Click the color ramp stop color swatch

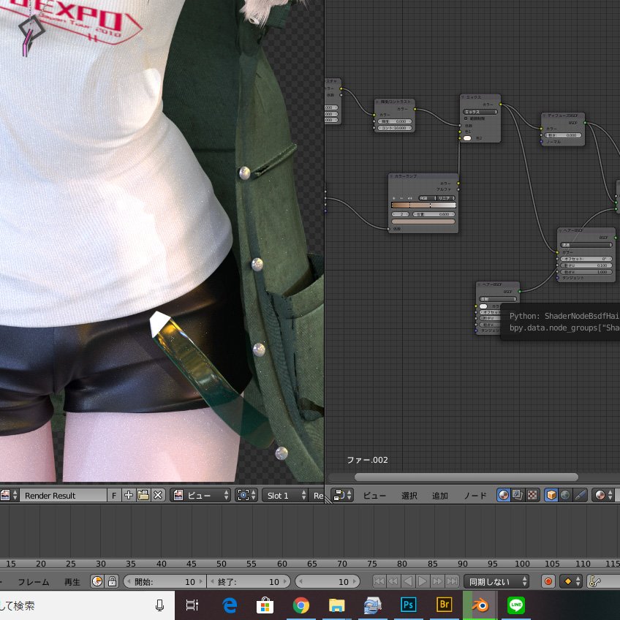(423, 222)
